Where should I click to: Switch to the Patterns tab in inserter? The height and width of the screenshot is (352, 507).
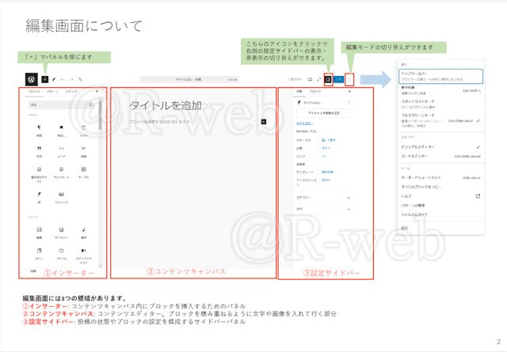[x=52, y=92]
